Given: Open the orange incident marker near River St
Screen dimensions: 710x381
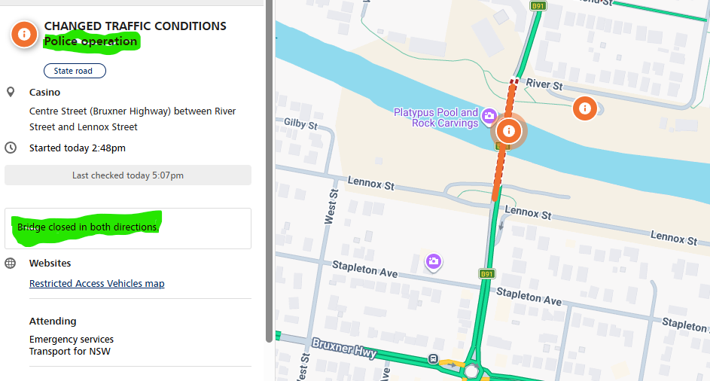Looking at the screenshot, I should (x=585, y=108).
